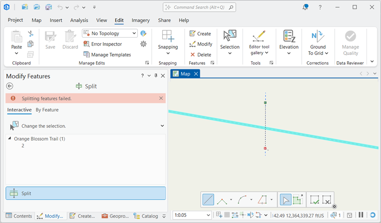381x223 pixels.
Task: Click the selected features count in status bar
Action: click(336, 215)
